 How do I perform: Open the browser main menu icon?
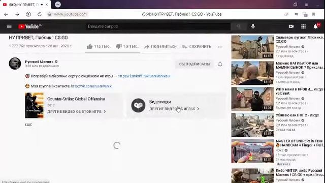(306, 5)
